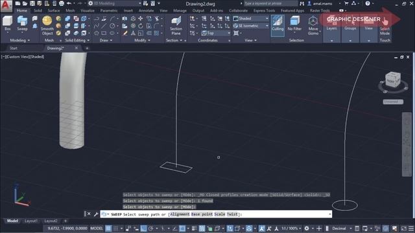Click the Rotate tool in Modify panel
415x233 pixels.
click(x=141, y=26)
